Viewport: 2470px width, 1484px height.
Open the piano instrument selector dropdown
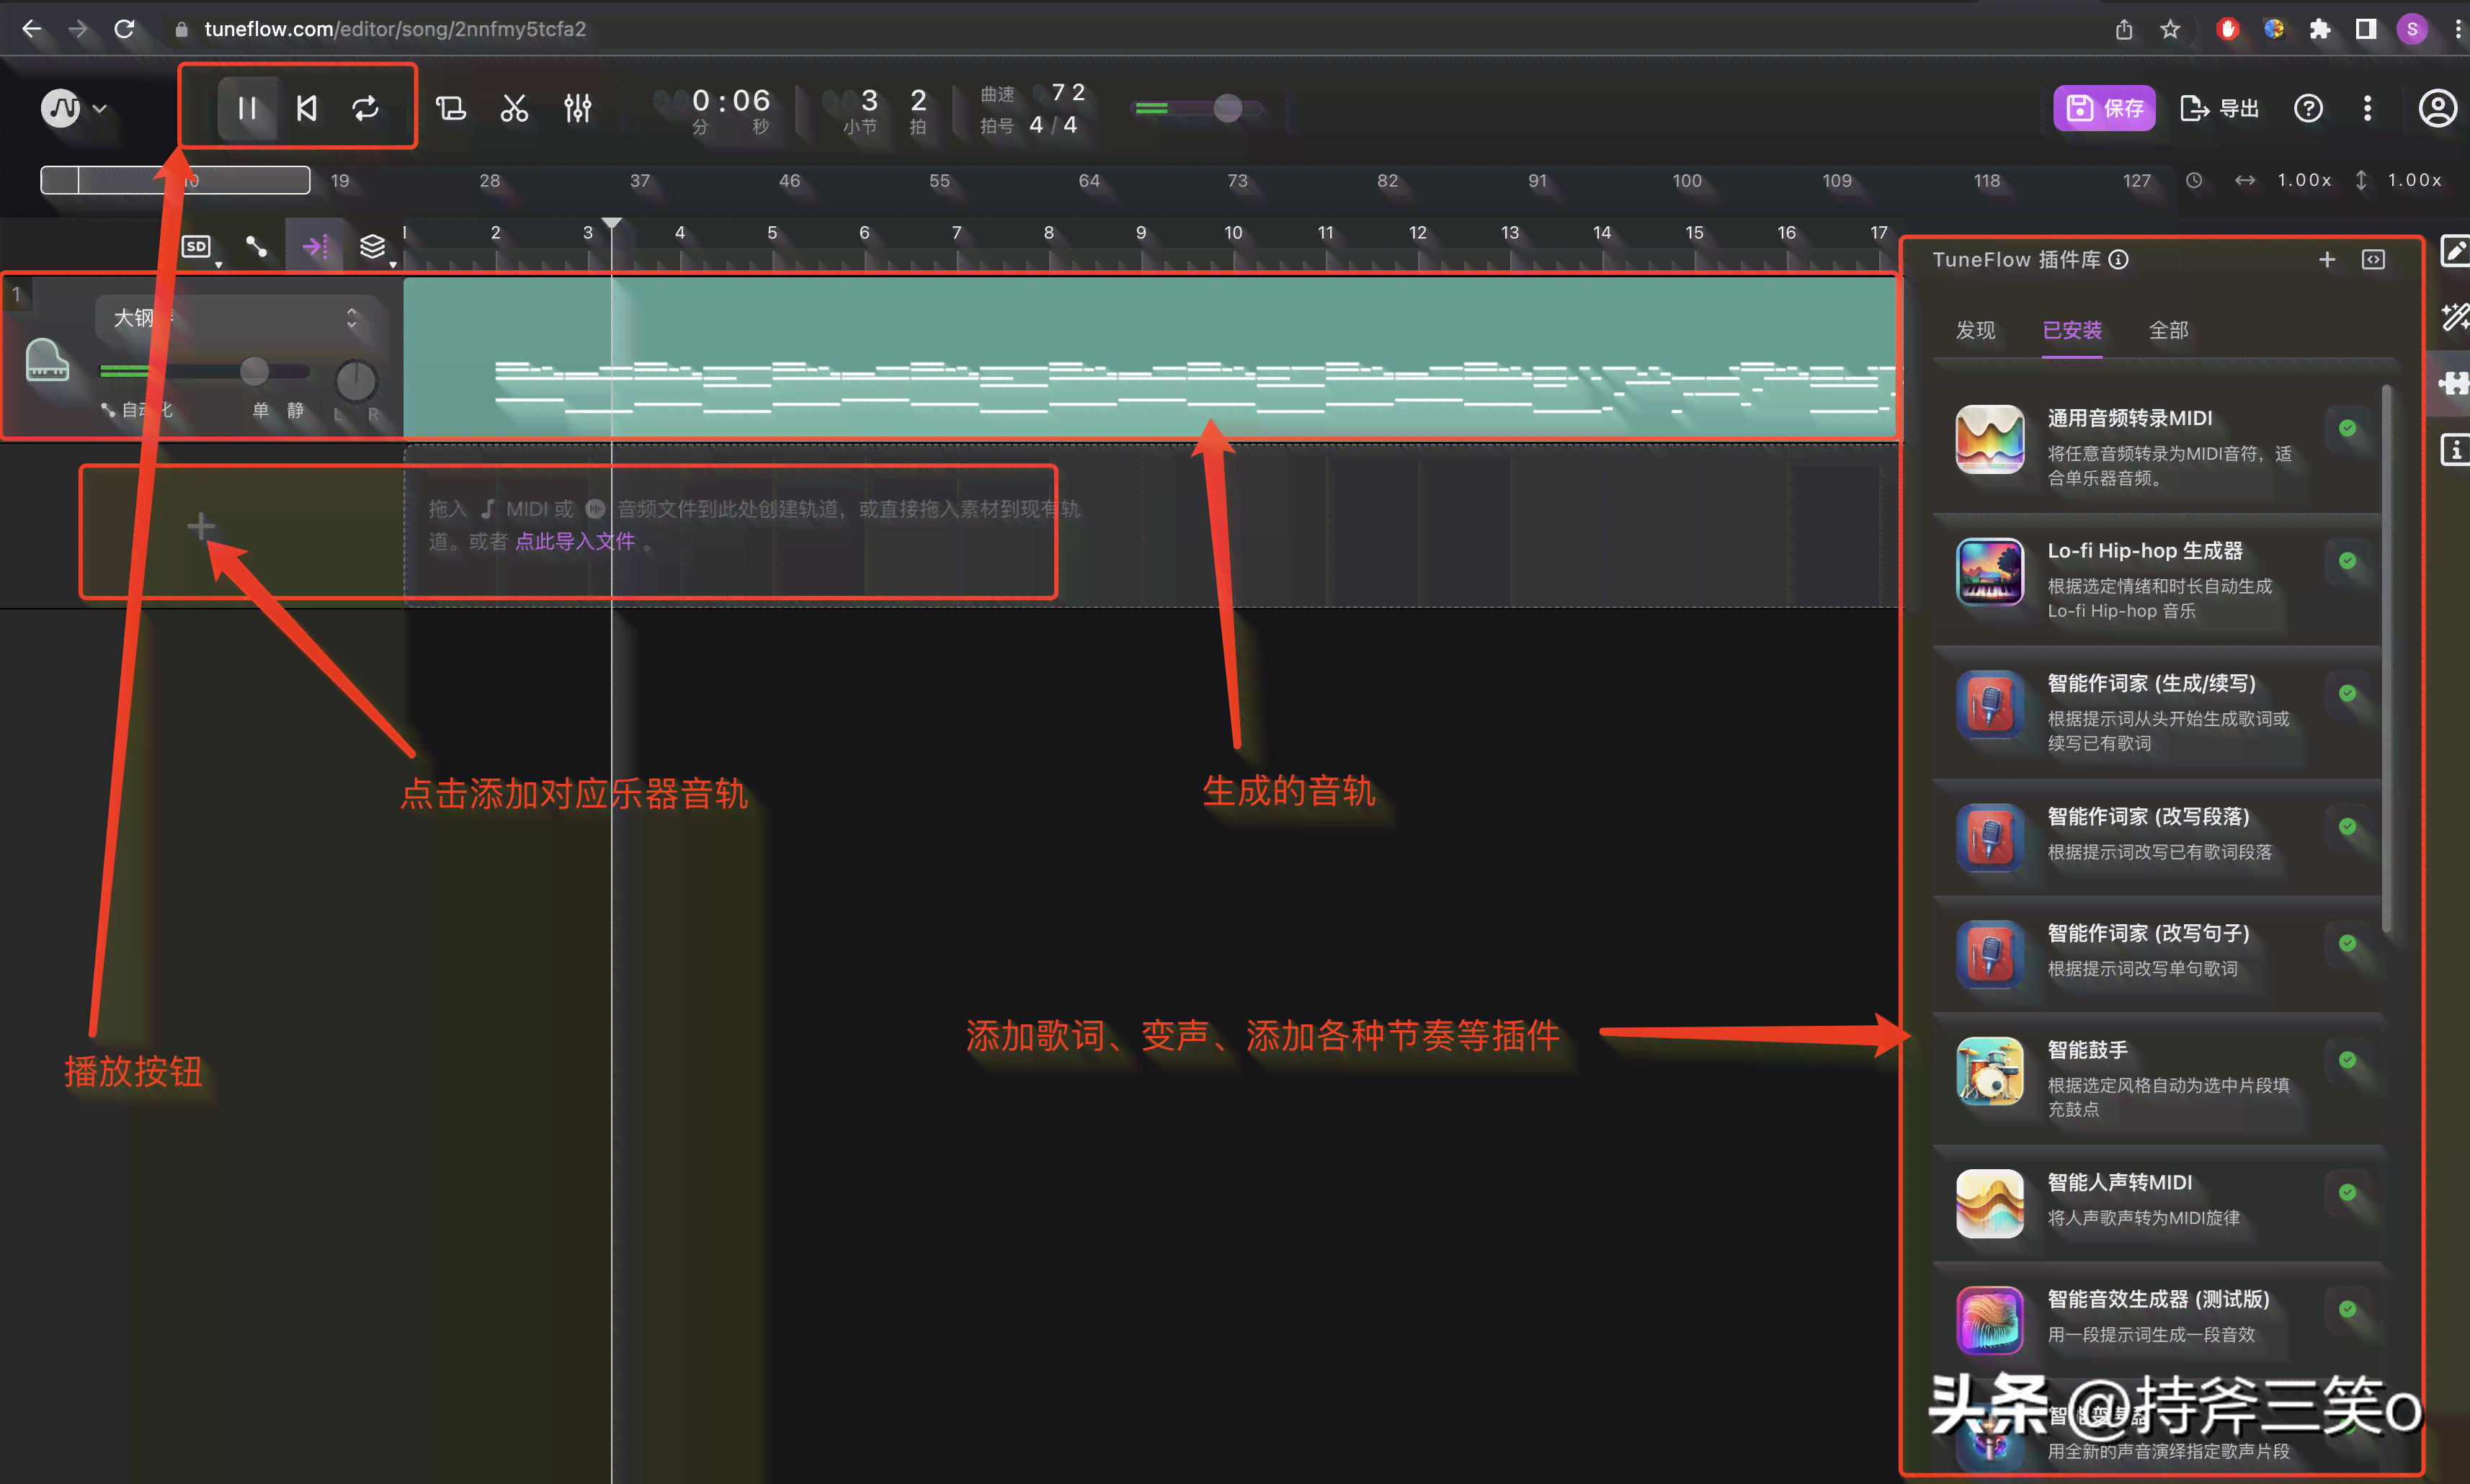point(237,318)
